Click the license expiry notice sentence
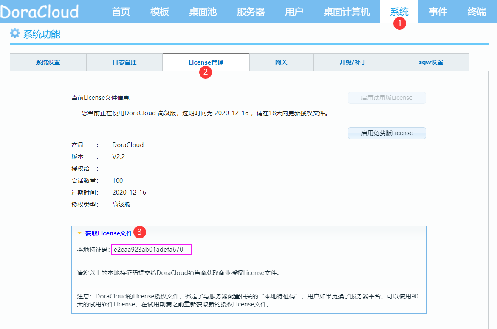The height and width of the screenshot is (329, 497). pos(205,113)
